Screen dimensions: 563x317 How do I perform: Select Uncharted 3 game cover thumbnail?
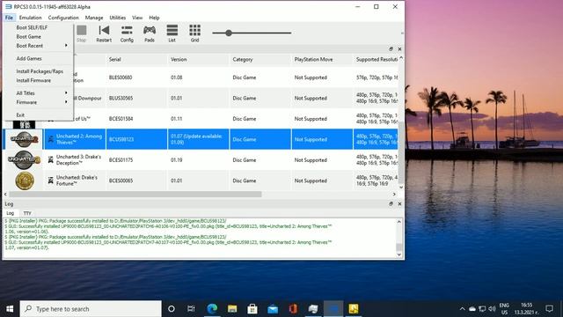point(24,159)
